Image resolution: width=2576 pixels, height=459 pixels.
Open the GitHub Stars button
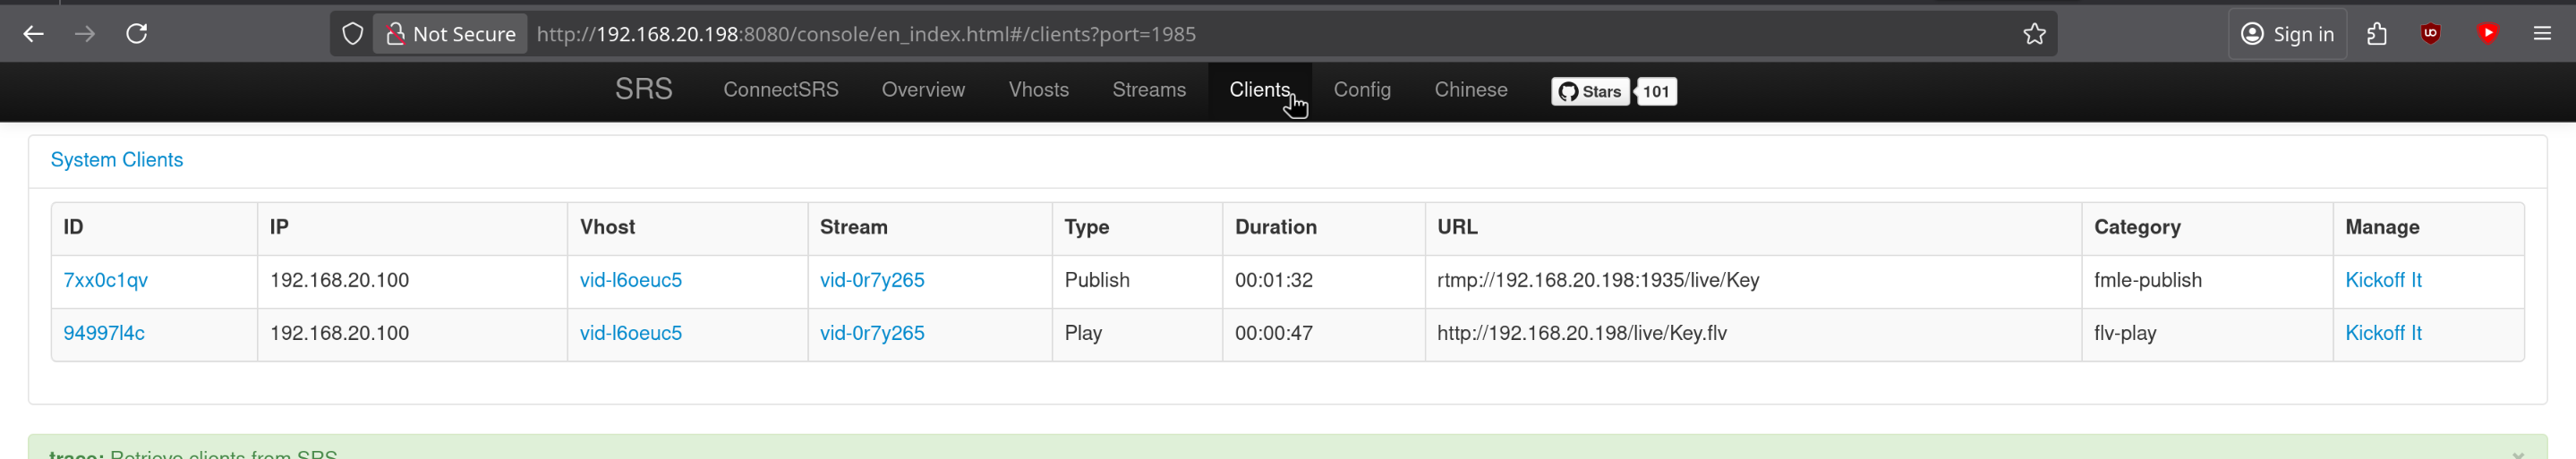1589,92
